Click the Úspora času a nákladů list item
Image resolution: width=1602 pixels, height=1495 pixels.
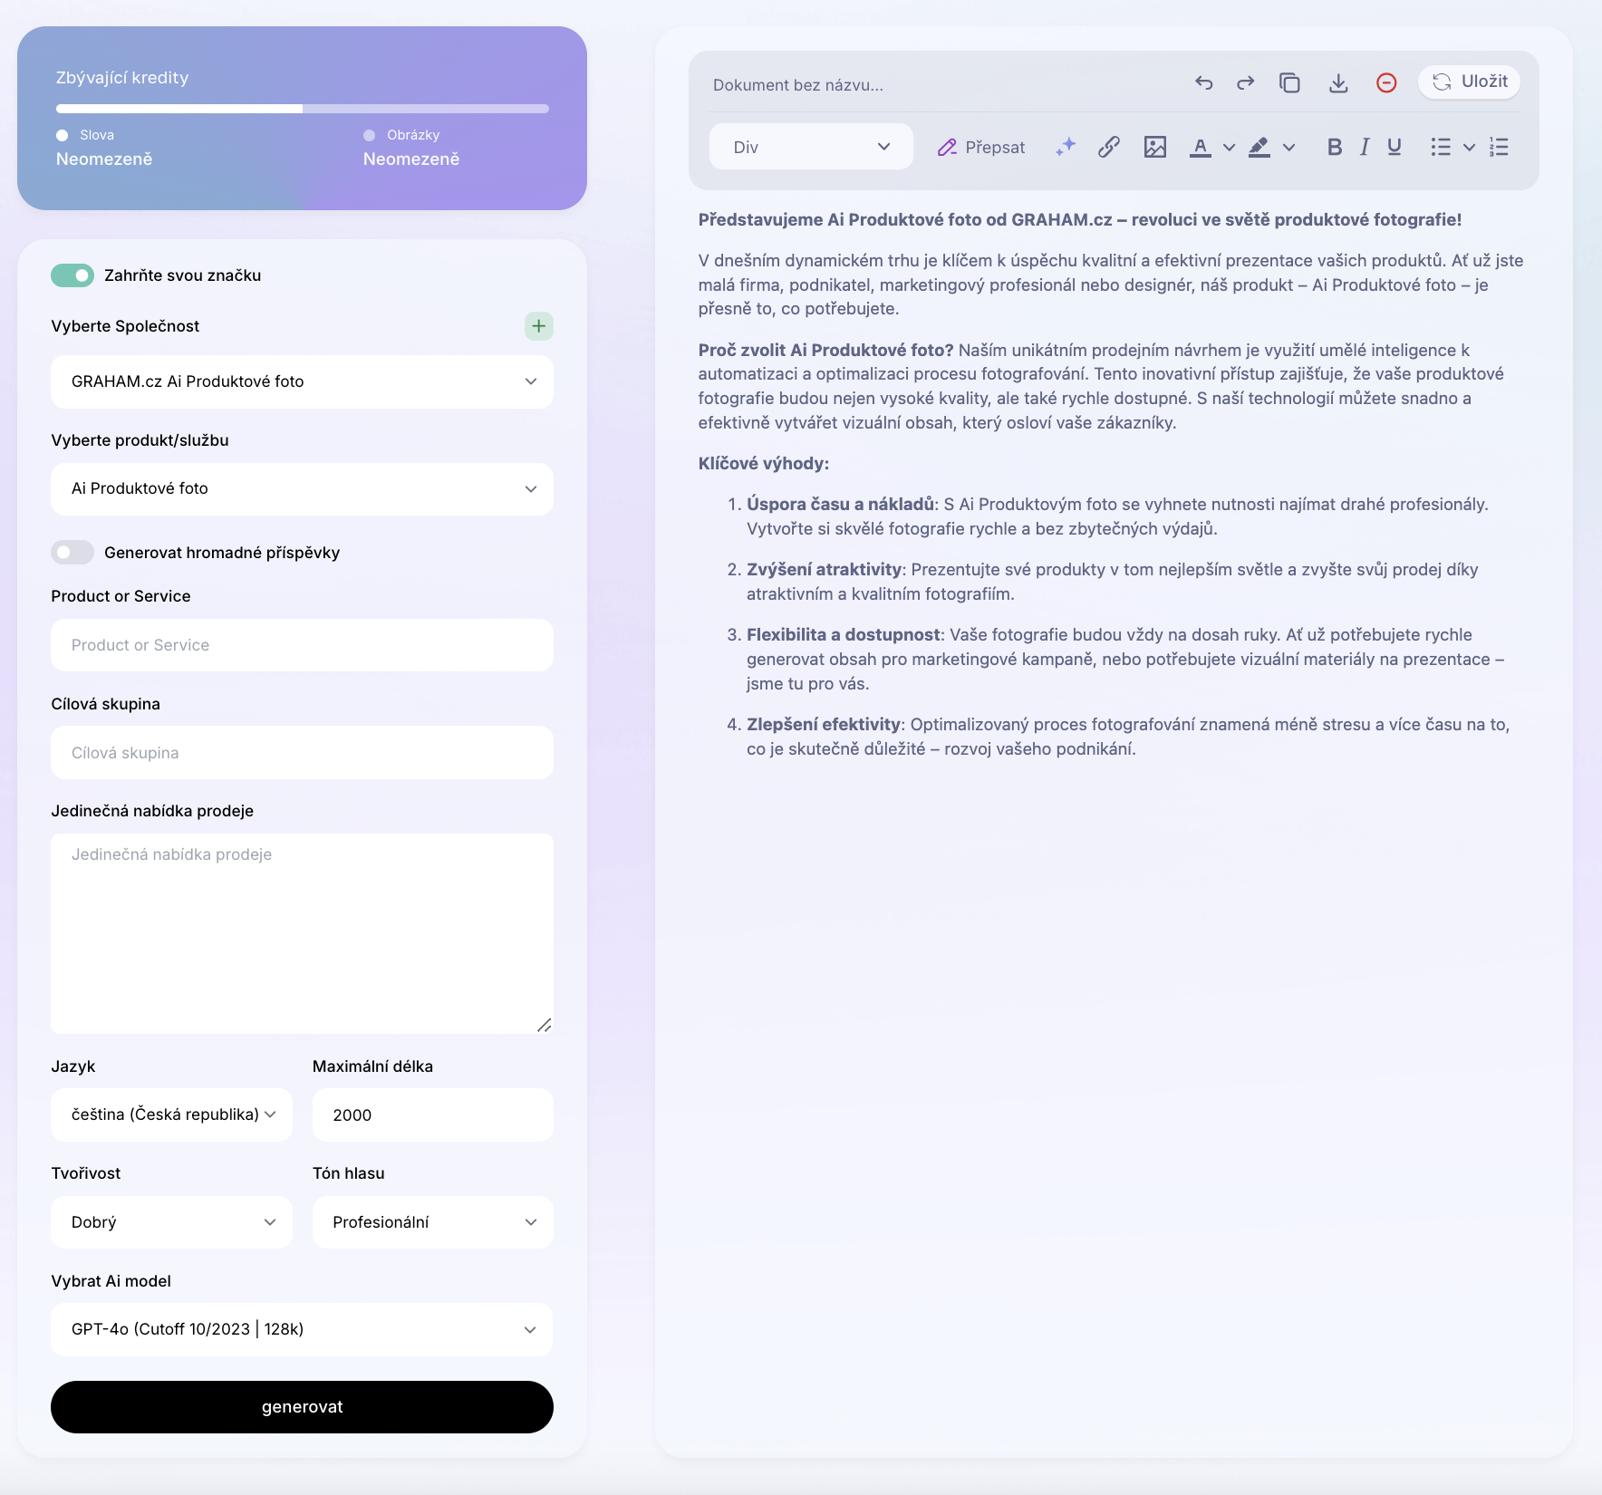pos(1117,516)
